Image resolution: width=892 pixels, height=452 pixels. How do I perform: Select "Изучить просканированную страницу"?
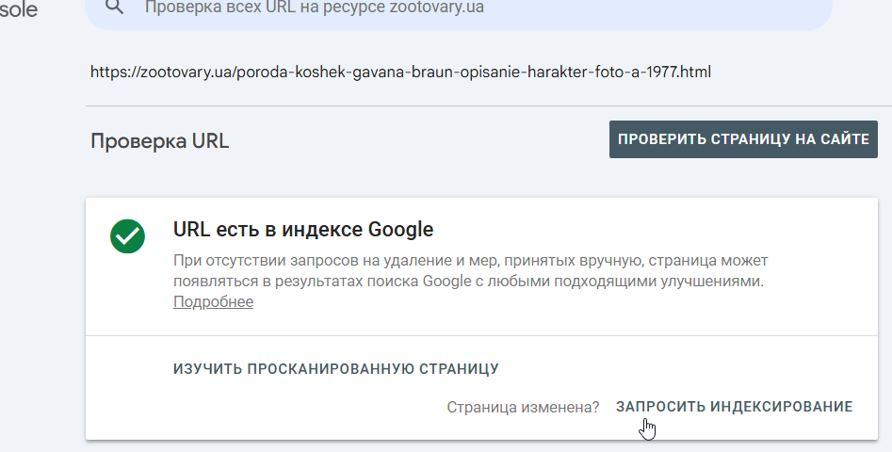coord(335,368)
